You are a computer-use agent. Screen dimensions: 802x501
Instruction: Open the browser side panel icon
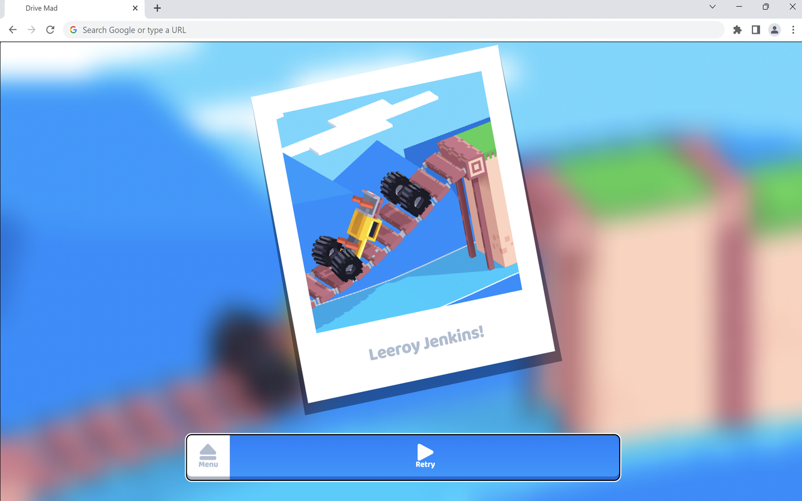point(756,29)
